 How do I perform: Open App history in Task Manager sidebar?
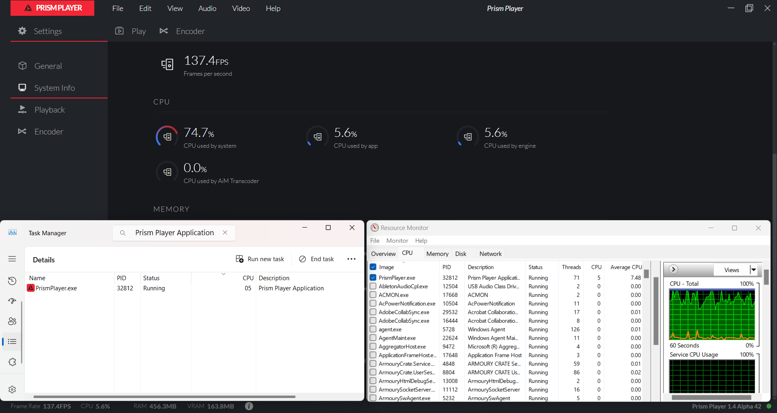[x=12, y=281]
